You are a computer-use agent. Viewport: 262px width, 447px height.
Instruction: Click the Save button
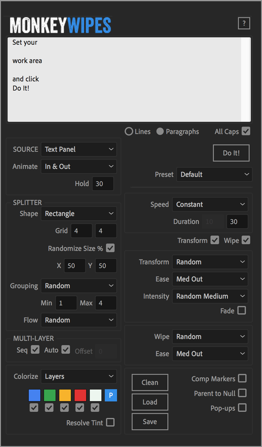pyautogui.click(x=150, y=422)
